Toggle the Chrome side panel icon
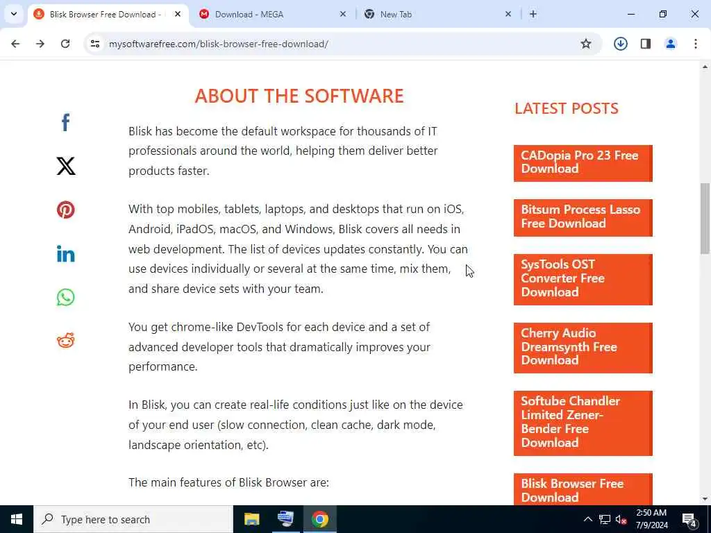This screenshot has height=533, width=711. (646, 44)
